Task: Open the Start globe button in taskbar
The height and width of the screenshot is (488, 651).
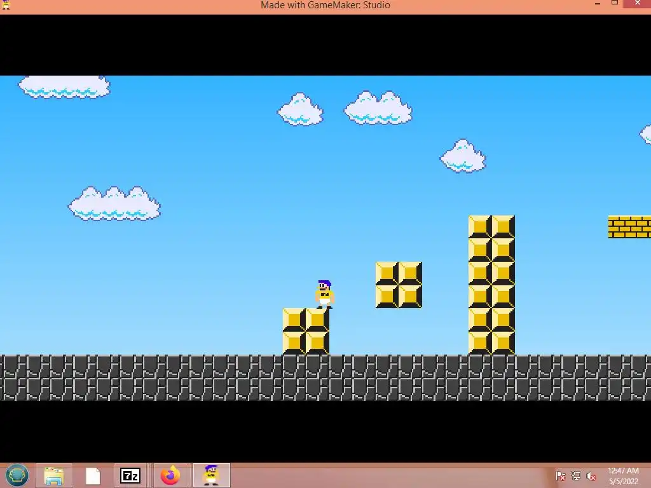Action: 17,475
